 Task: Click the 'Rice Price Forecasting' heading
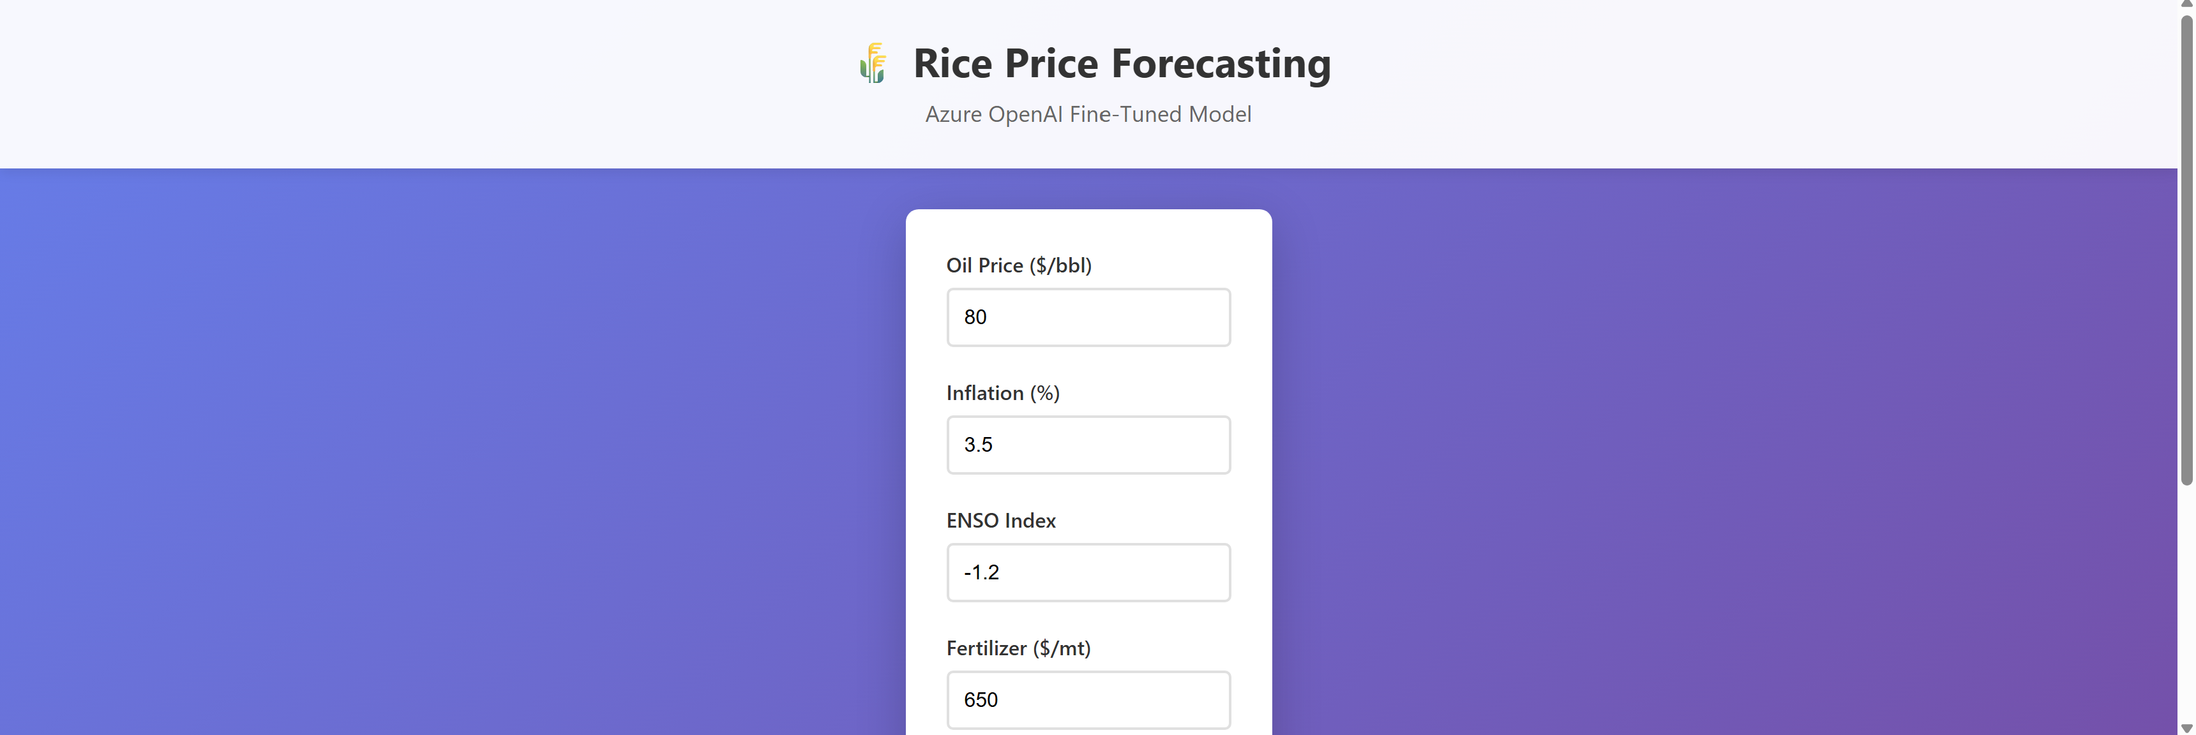pos(1121,63)
